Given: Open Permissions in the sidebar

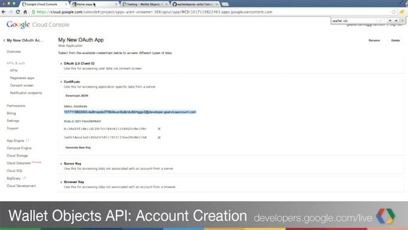Looking at the screenshot, I should pyautogui.click(x=16, y=106).
